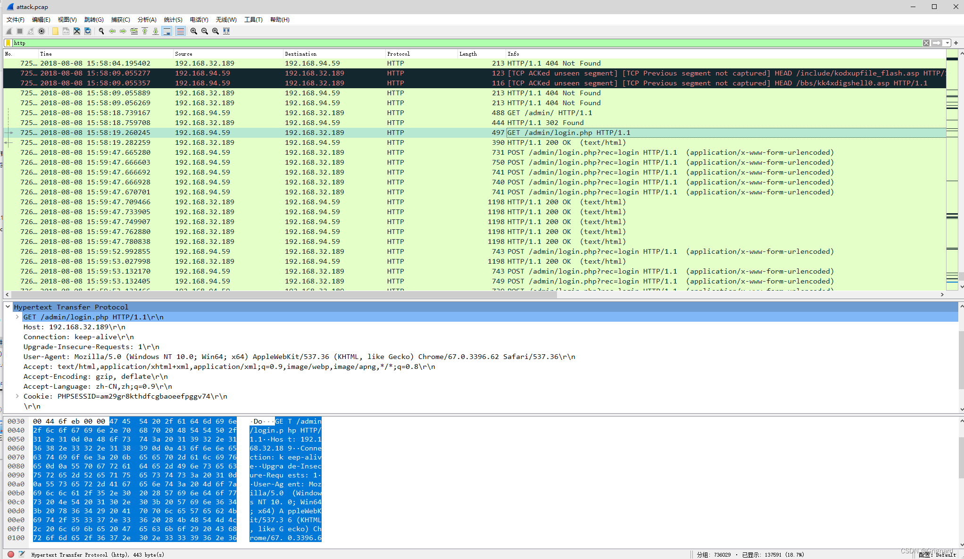Stop capturing packets with the square icon
The height and width of the screenshot is (559, 964).
click(20, 31)
